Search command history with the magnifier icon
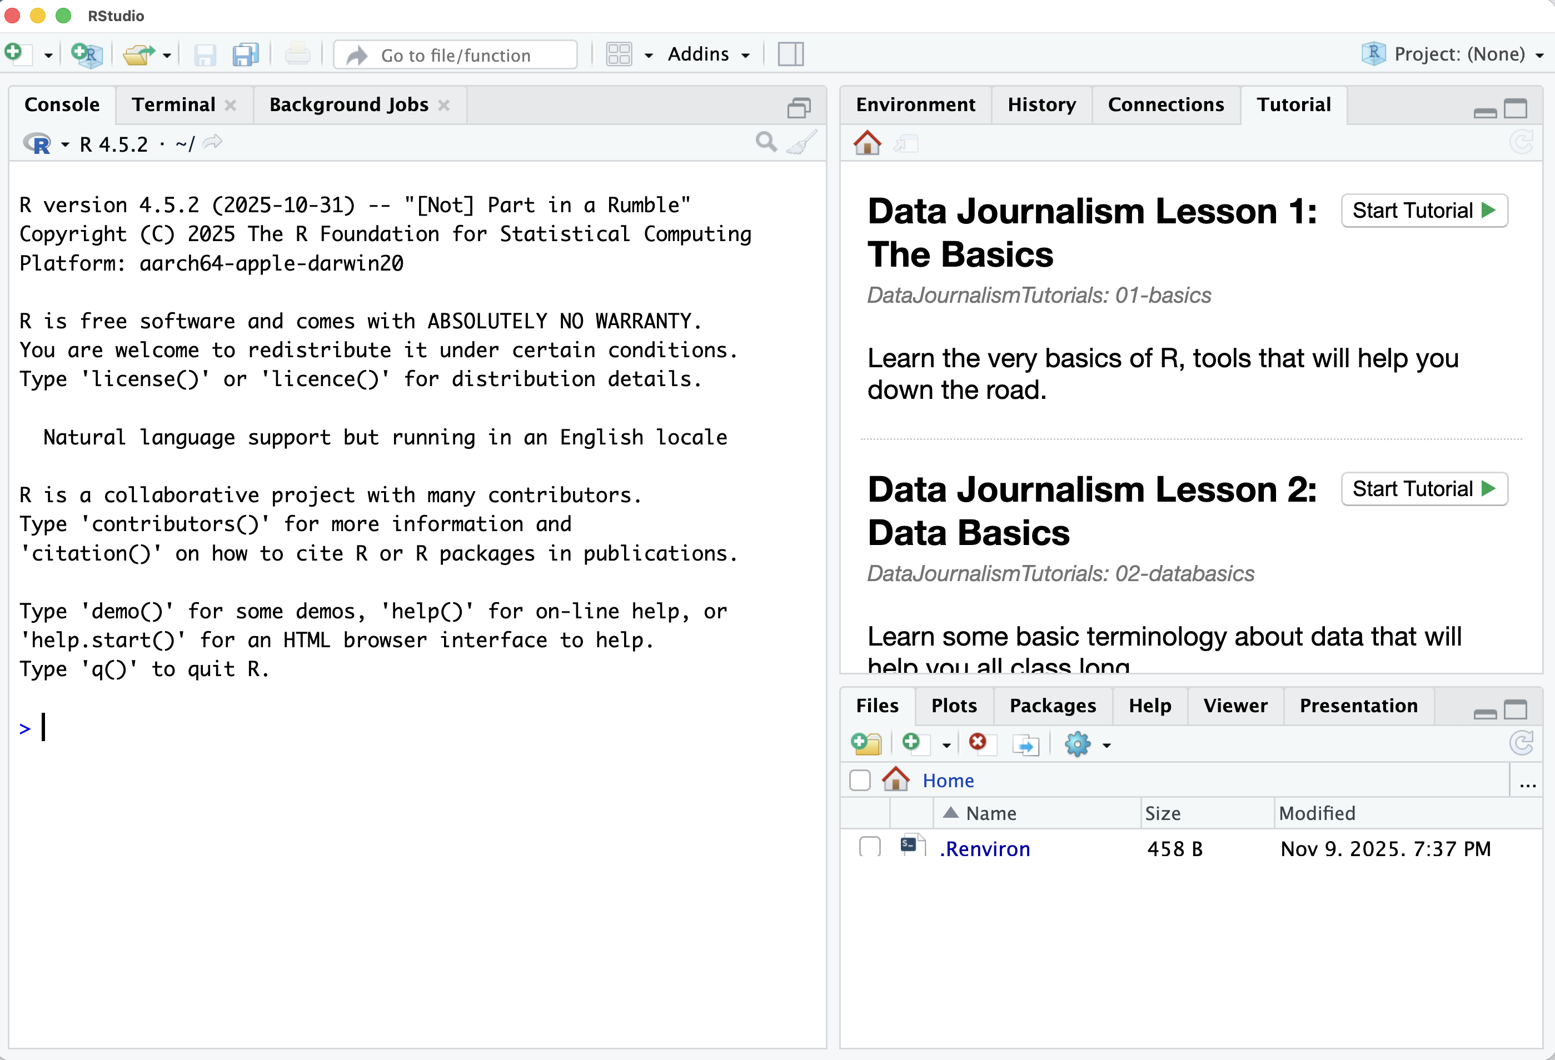This screenshot has width=1555, height=1060. 765,142
